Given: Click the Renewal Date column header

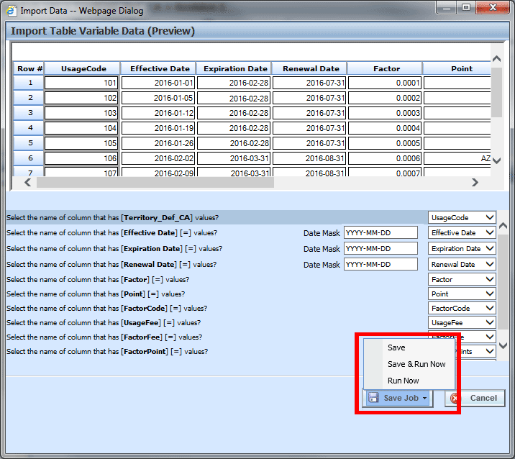Looking at the screenshot, I should (309, 68).
